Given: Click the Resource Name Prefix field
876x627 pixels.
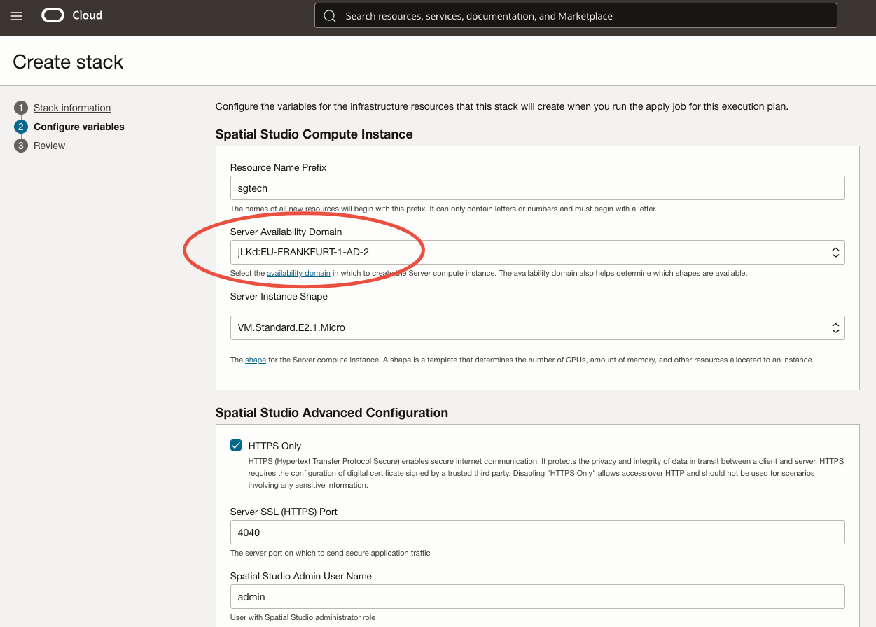Looking at the screenshot, I should 537,188.
